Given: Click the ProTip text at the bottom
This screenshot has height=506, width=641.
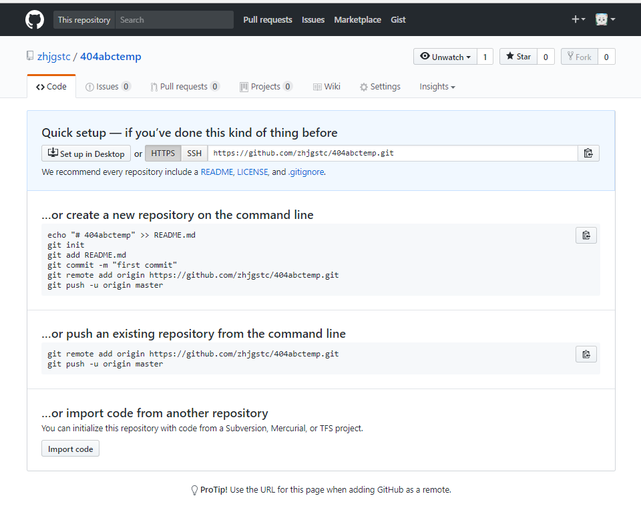Looking at the screenshot, I should tap(321, 490).
